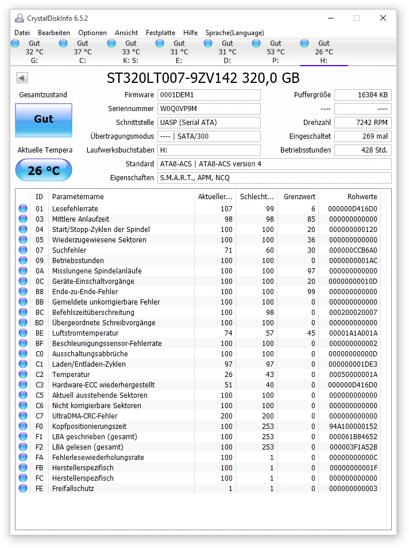Open the Ansicht menu
The width and height of the screenshot is (409, 548).
pyautogui.click(x=126, y=32)
